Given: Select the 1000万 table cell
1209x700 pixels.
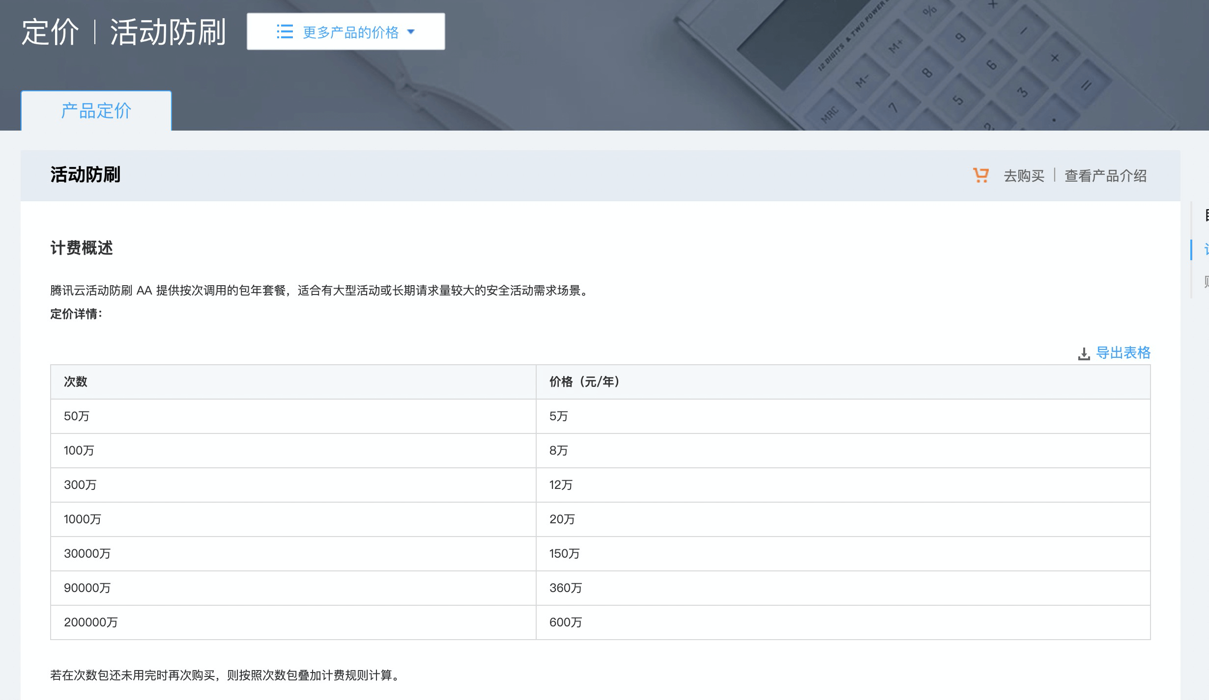Looking at the screenshot, I should [293, 519].
